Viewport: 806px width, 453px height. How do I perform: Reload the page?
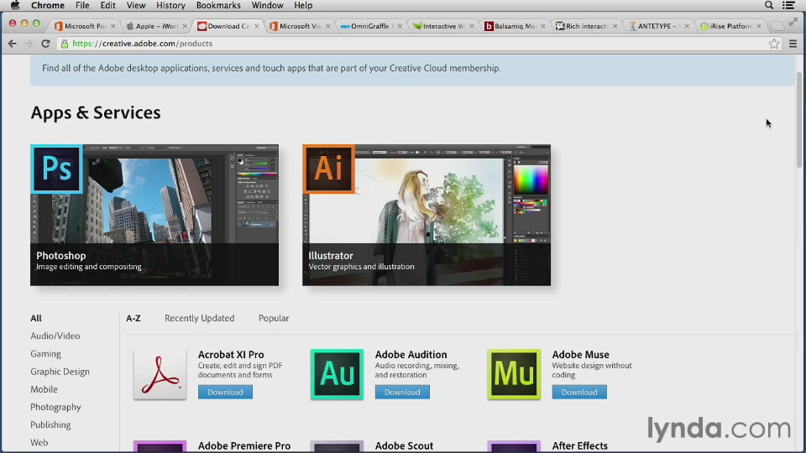(45, 44)
